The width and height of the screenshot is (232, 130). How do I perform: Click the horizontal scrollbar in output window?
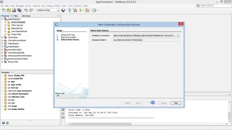101,124
